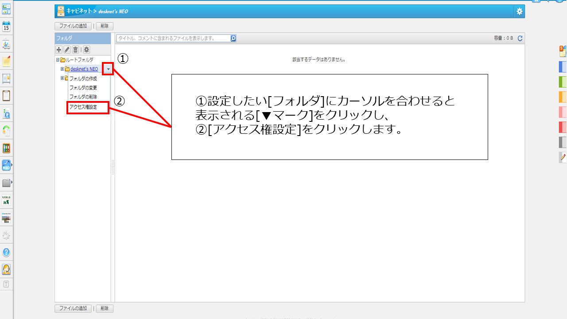This screenshot has width=567, height=319.
Task: Click the bottom 削除 button
Action: coord(105,308)
